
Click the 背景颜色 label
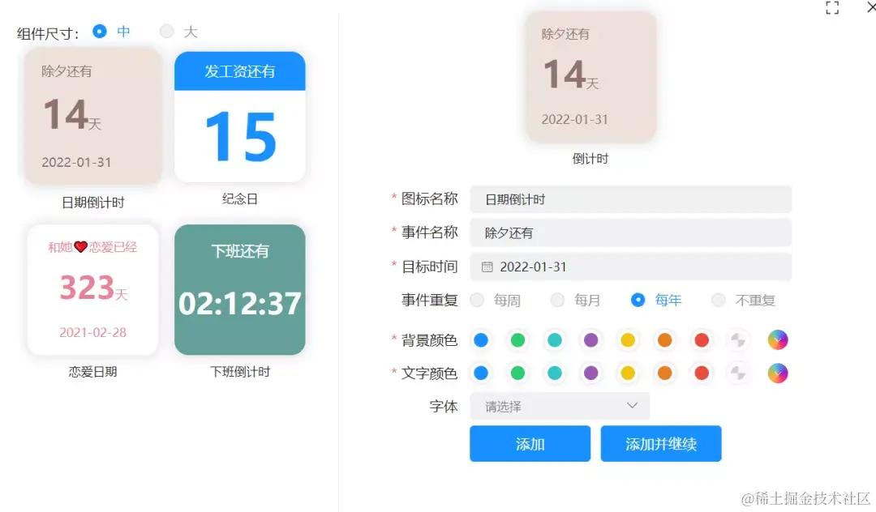429,339
